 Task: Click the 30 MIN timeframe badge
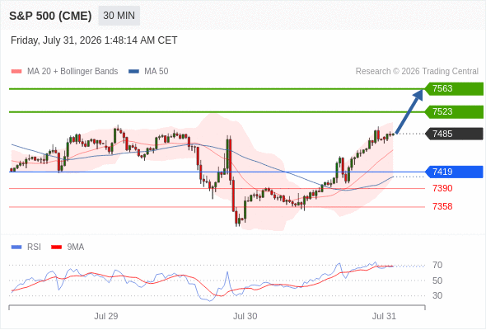[x=119, y=16]
